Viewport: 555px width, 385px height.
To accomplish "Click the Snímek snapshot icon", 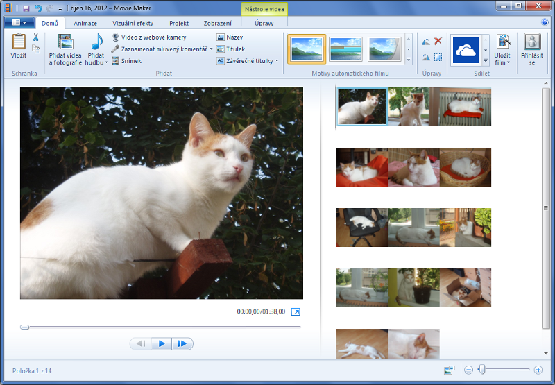I will tap(115, 61).
